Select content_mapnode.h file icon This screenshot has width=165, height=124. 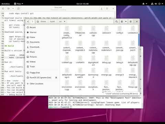pos(80,43)
